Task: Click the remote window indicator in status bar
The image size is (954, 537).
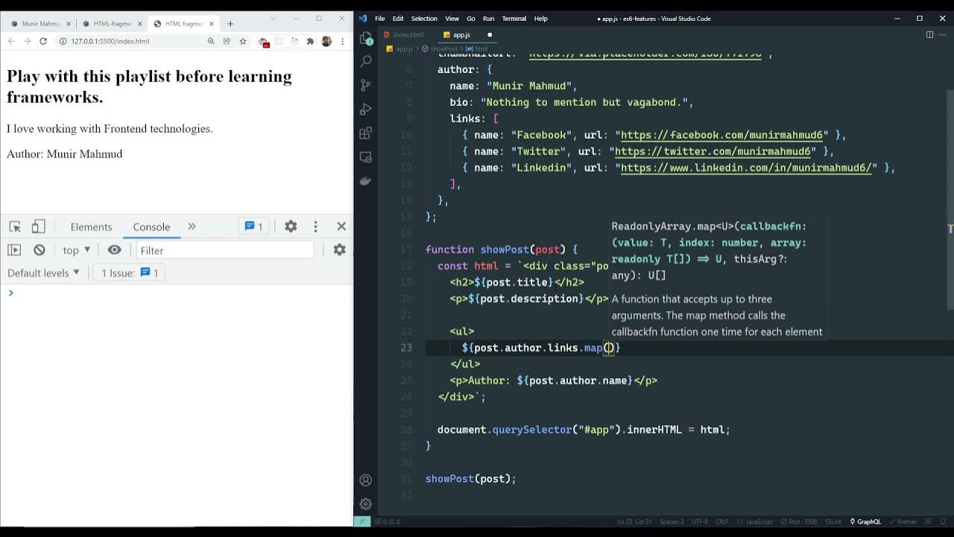Action: click(361, 521)
